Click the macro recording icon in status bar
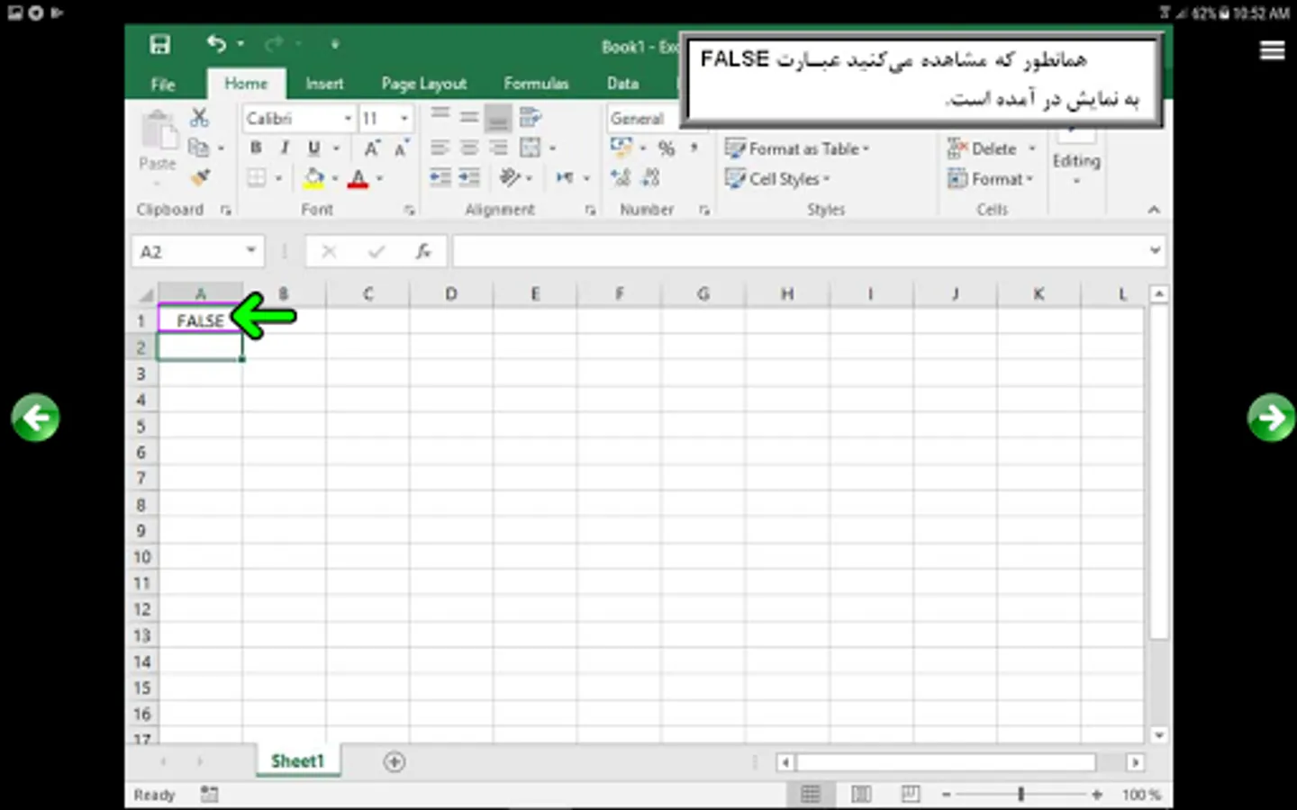Screen dimensions: 1297x810 [x=209, y=794]
